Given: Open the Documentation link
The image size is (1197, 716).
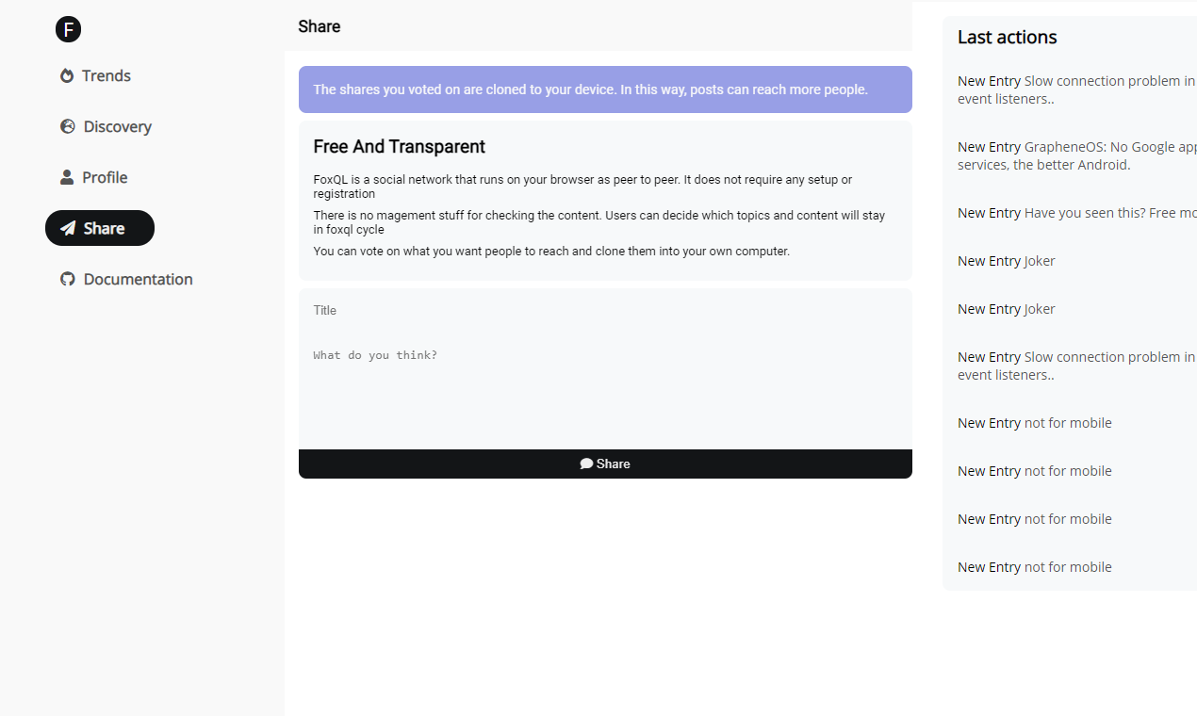Looking at the screenshot, I should click(138, 279).
